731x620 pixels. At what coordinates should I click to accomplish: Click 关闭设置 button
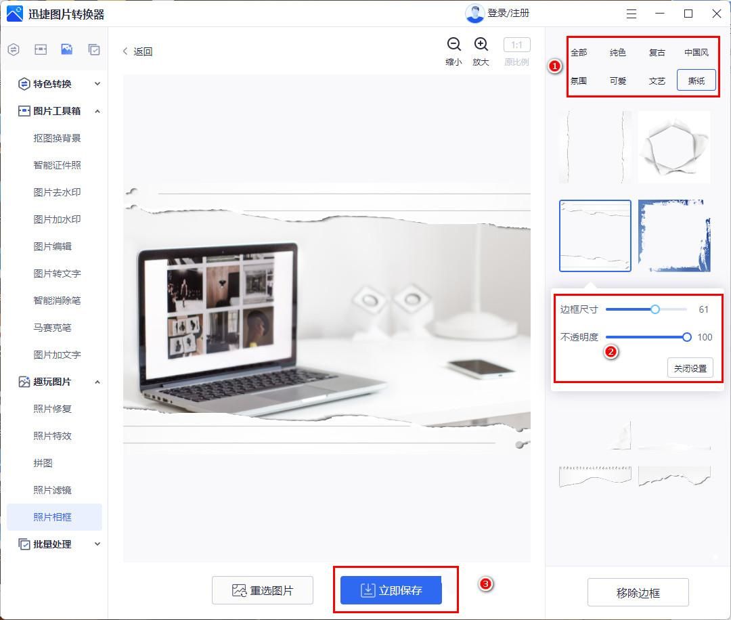pos(690,368)
